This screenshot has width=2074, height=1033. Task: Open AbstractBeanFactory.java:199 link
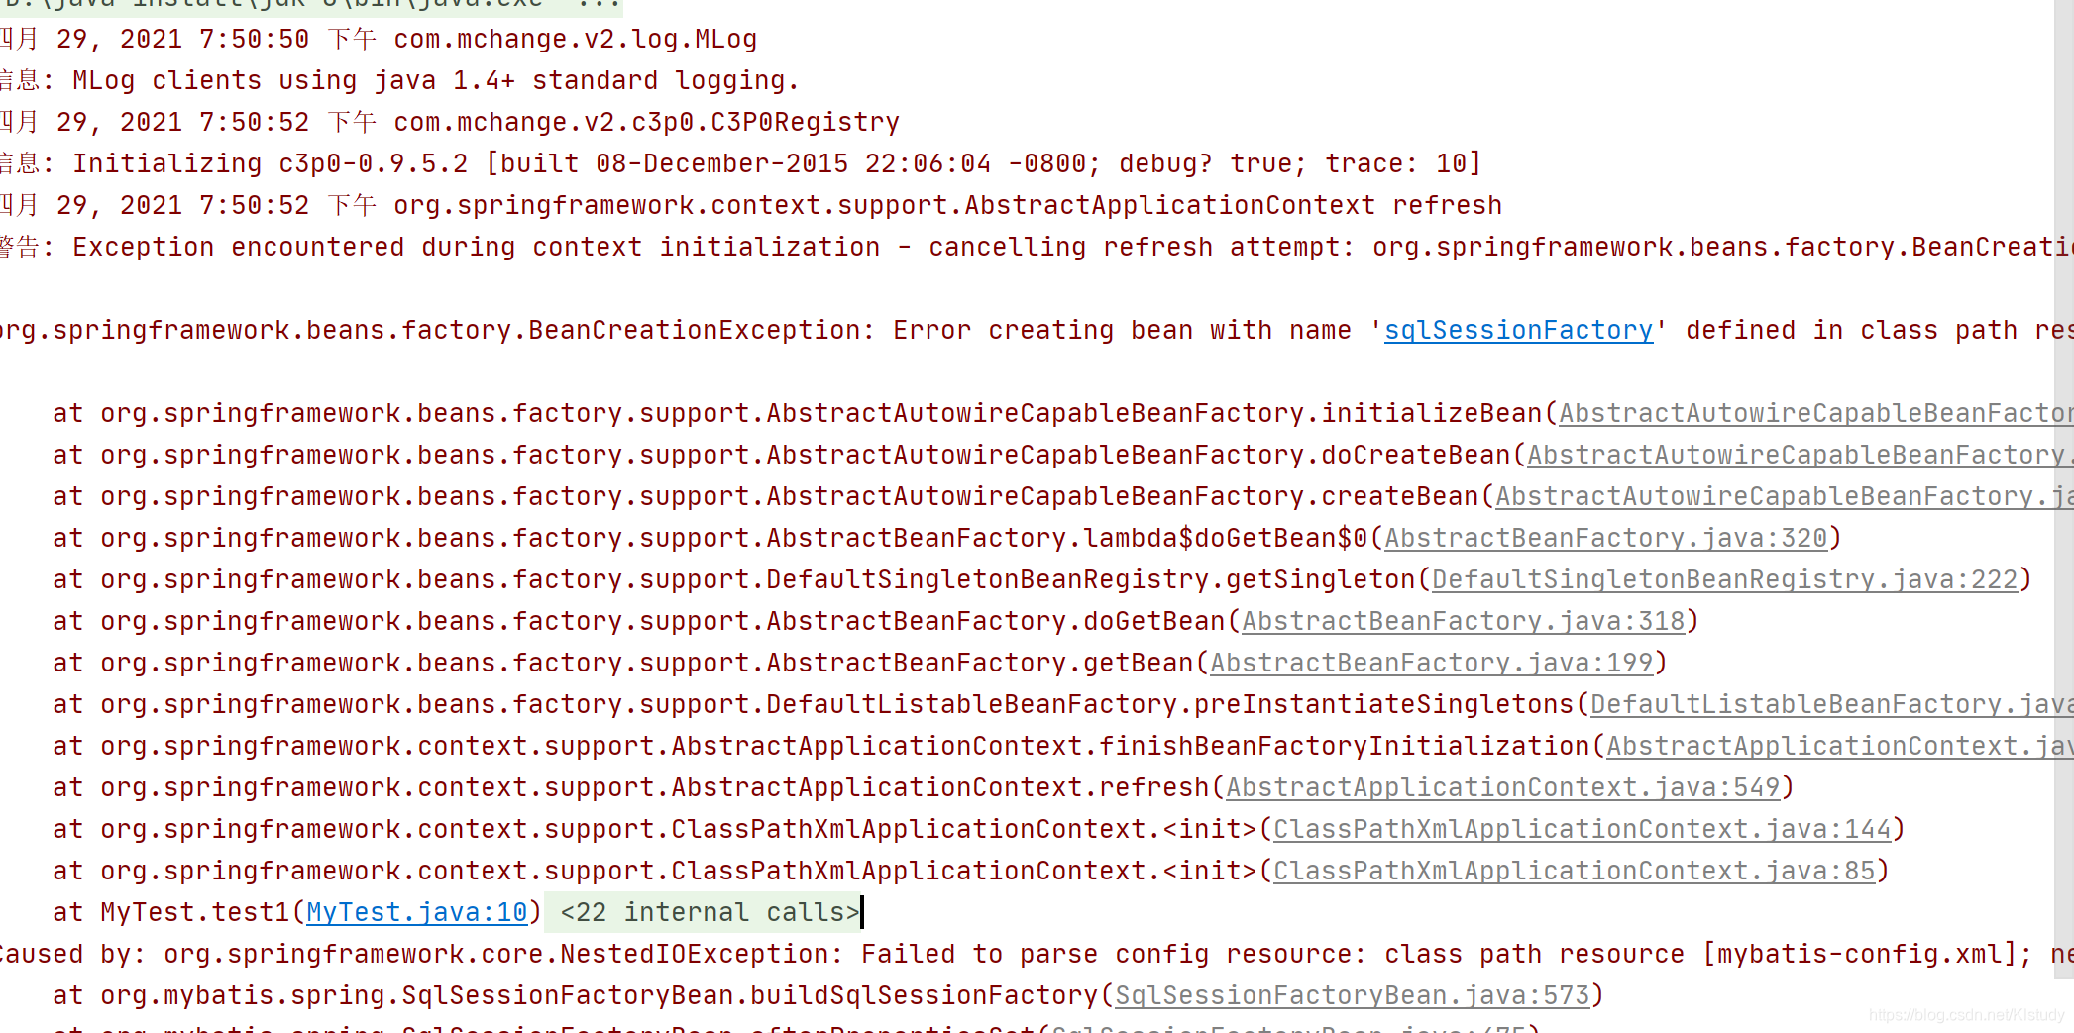(x=1432, y=663)
